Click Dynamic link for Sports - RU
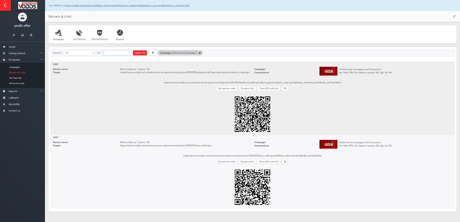 click(x=247, y=88)
